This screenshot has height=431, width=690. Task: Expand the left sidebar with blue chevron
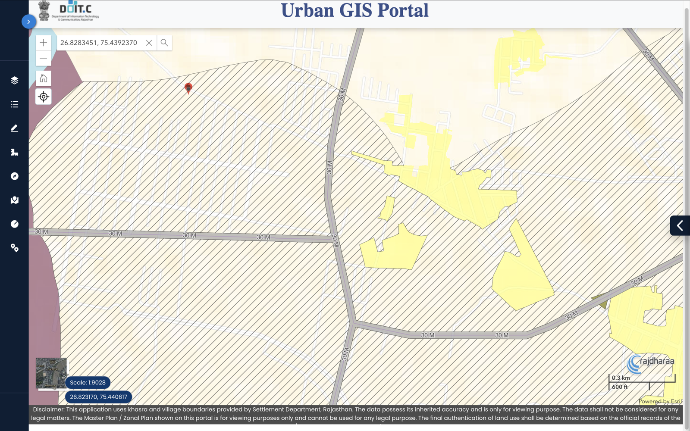(x=28, y=22)
